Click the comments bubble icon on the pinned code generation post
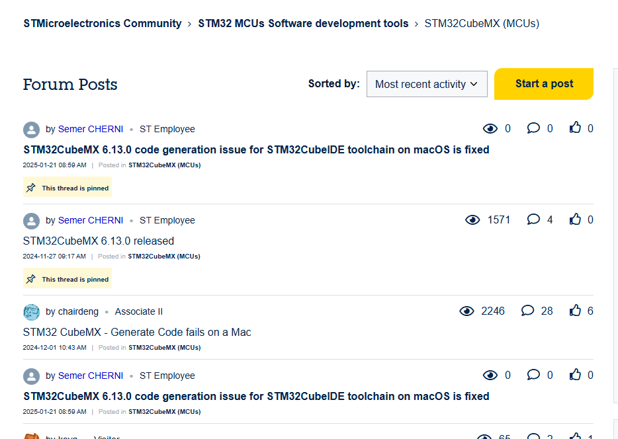 pos(533,128)
